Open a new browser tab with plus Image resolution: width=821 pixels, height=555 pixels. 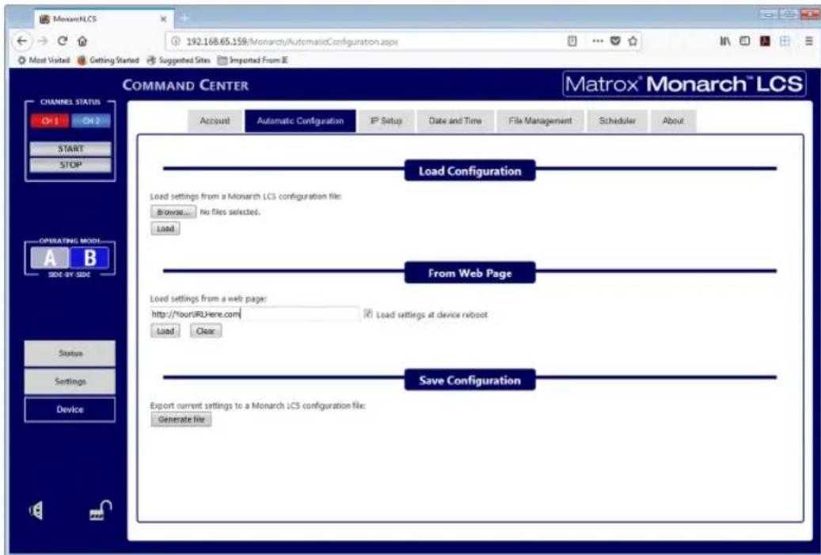(184, 18)
